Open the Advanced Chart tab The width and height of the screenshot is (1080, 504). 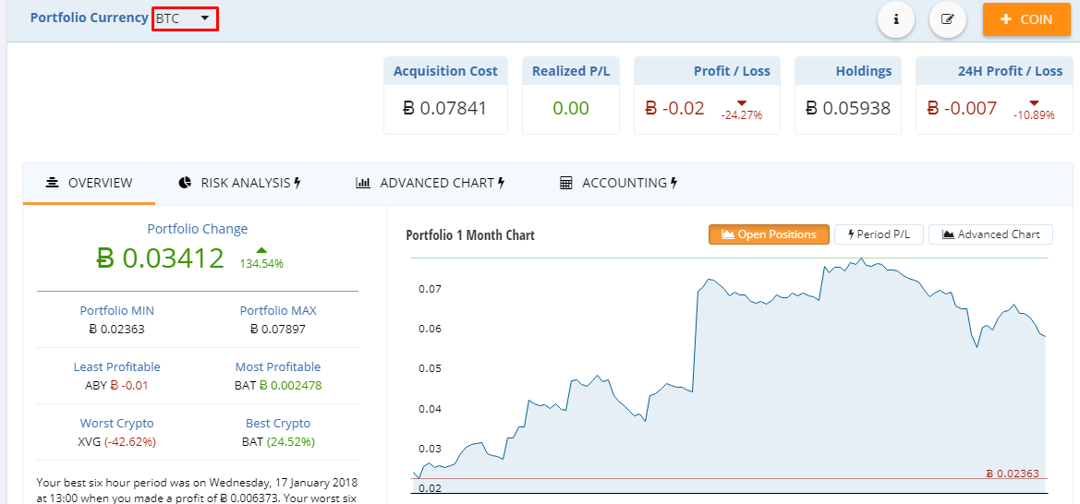[431, 183]
